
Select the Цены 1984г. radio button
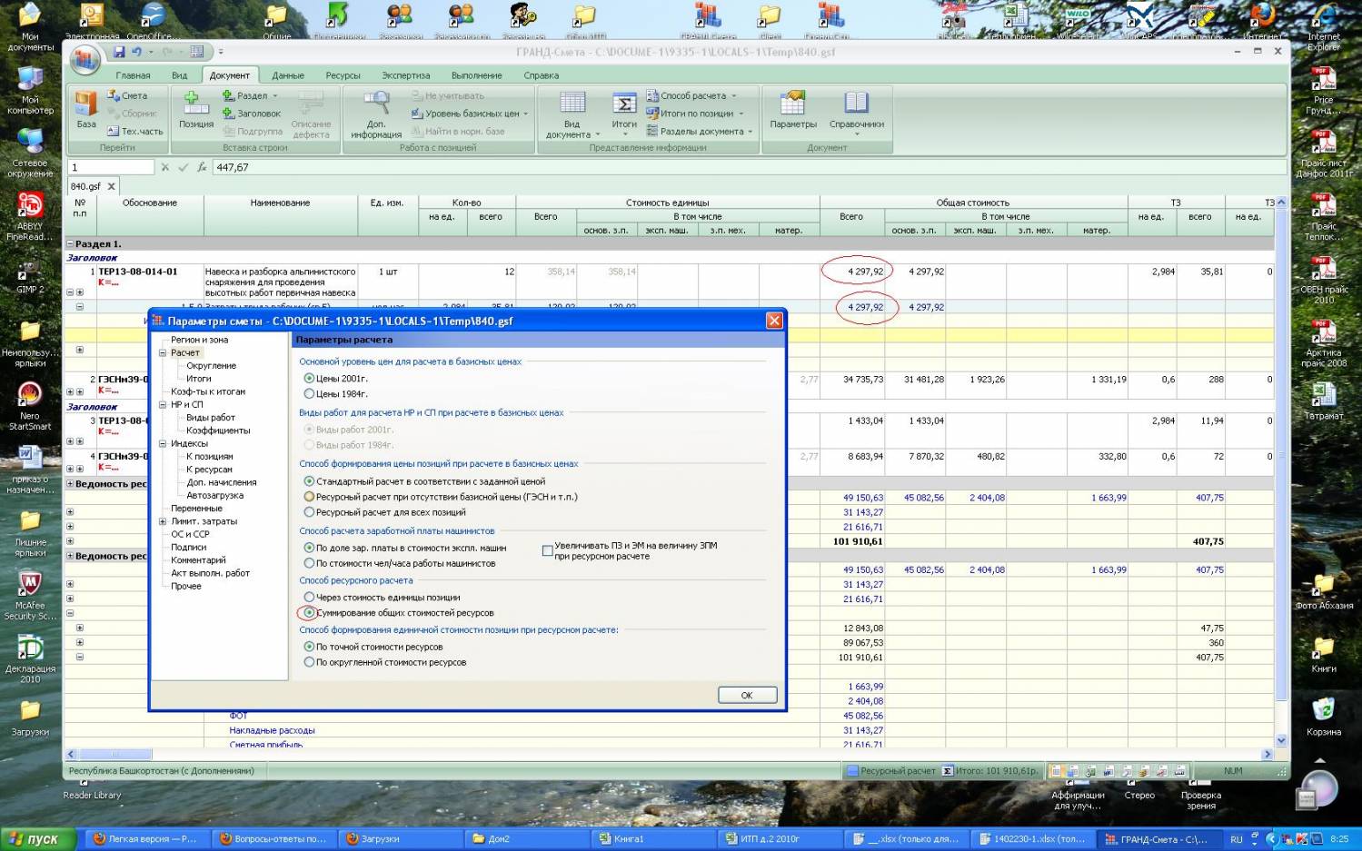coord(309,394)
